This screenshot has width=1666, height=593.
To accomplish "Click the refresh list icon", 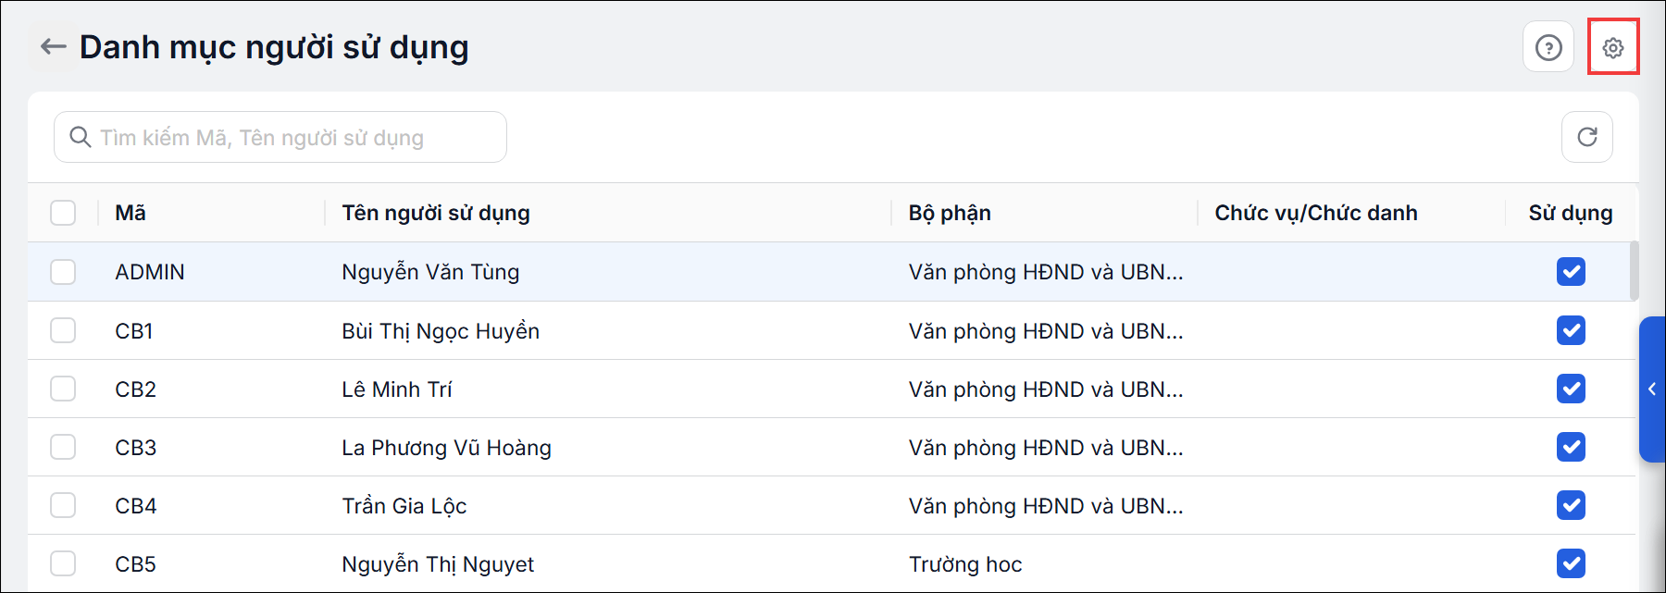I will coord(1587,137).
